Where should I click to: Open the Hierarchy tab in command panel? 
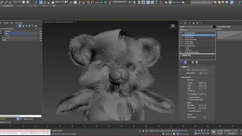point(189,23)
